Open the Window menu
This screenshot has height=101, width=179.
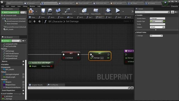click(x=32, y=6)
